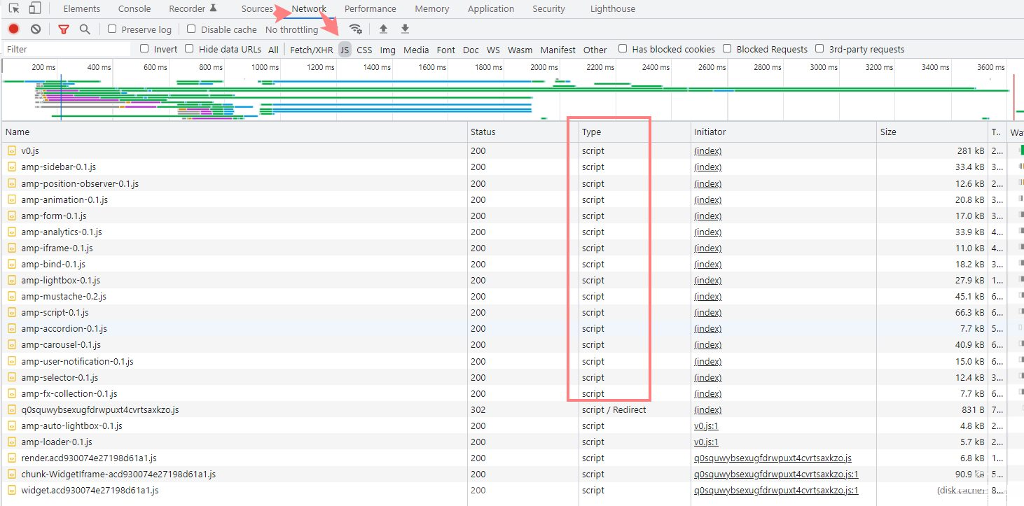Open network conditions Wi-Fi settings icon

click(x=356, y=29)
